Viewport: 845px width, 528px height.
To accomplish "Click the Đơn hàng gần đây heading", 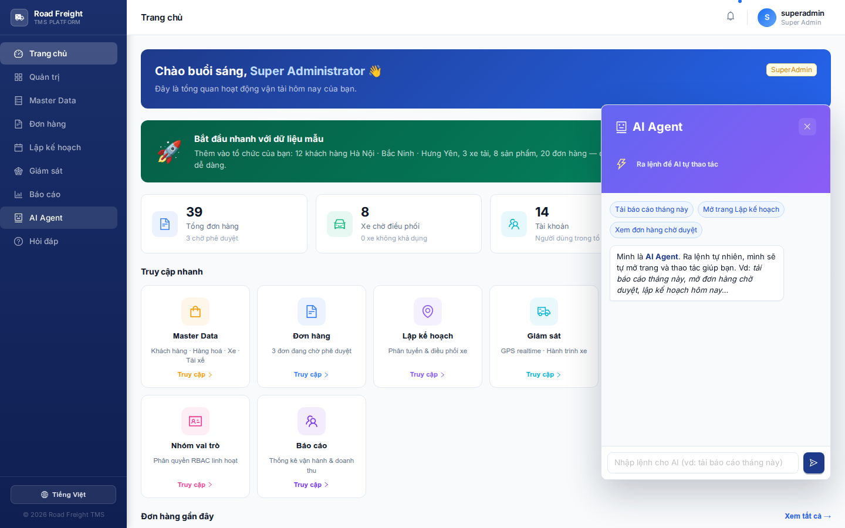I will 177,516.
